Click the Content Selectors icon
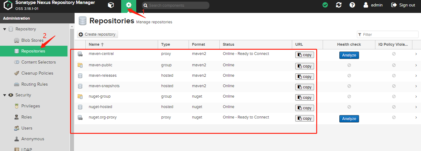421x151 pixels. click(x=17, y=62)
